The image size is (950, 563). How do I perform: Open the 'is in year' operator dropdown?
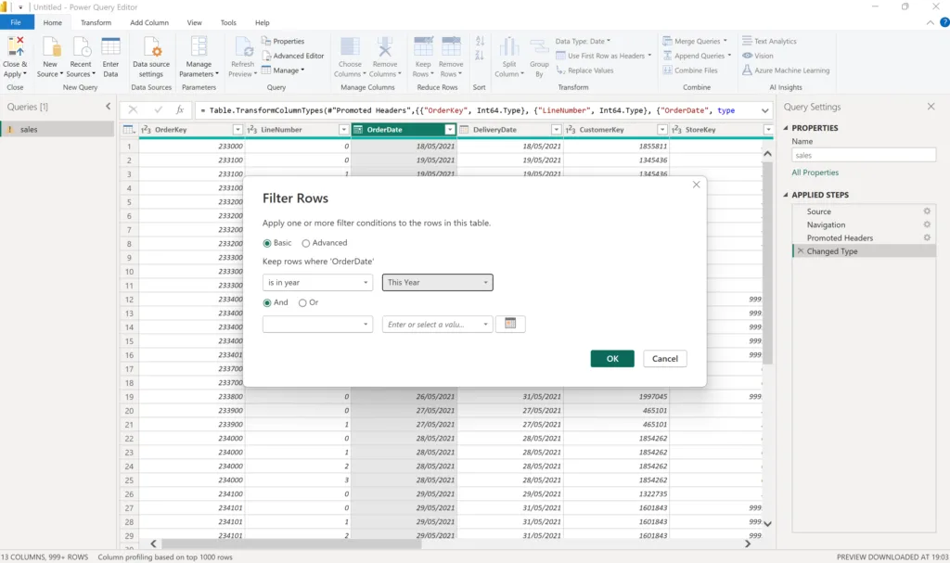317,282
